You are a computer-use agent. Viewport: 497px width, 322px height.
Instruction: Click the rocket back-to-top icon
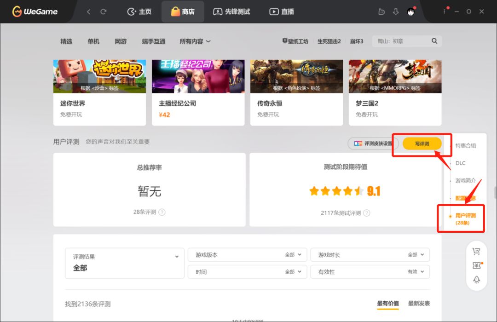point(476,280)
